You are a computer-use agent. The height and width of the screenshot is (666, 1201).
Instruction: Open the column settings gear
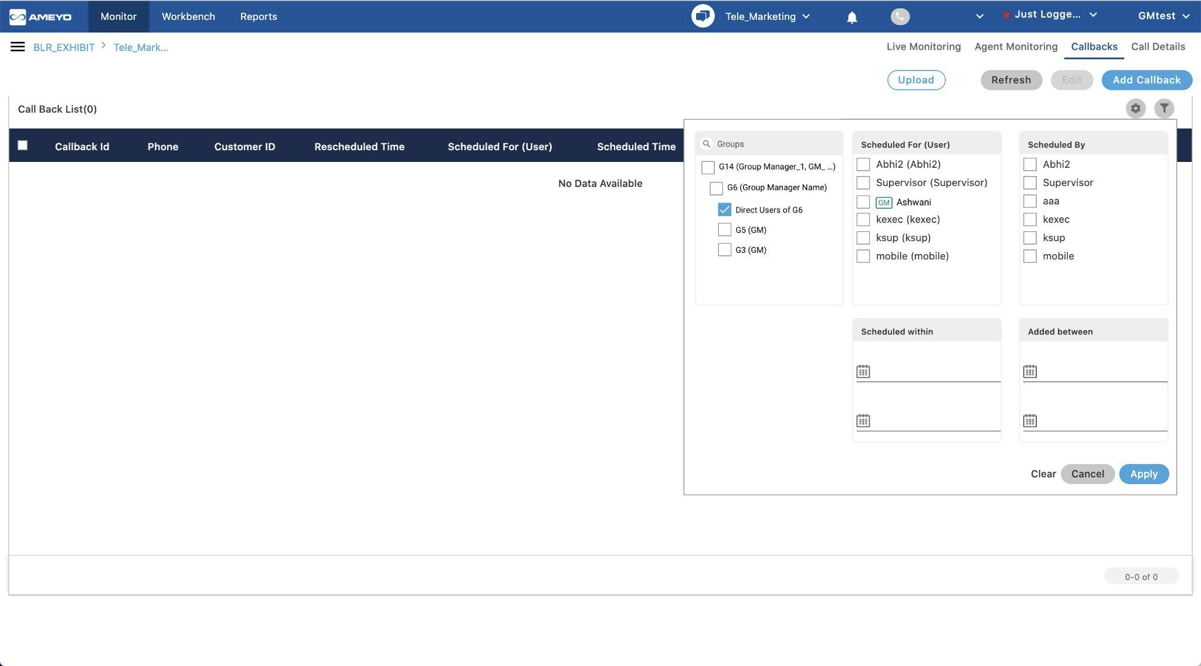point(1135,109)
